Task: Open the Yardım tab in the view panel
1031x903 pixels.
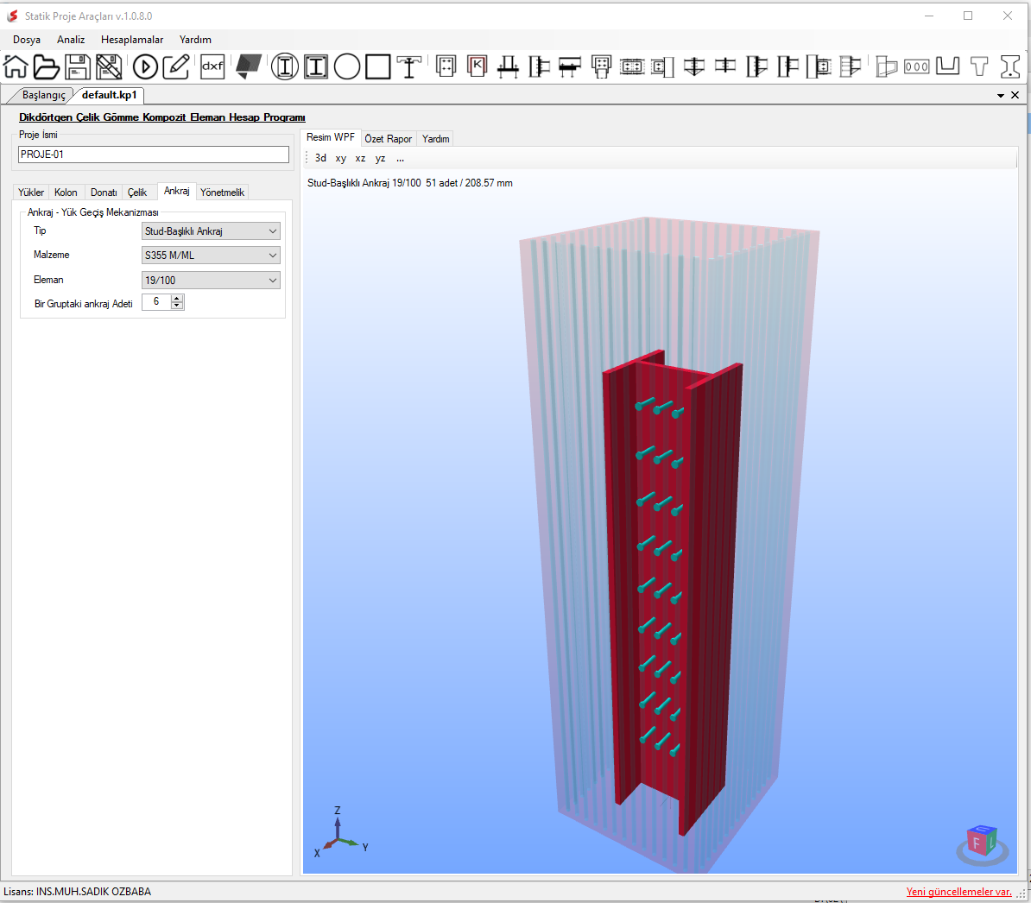Action: pyautogui.click(x=435, y=139)
